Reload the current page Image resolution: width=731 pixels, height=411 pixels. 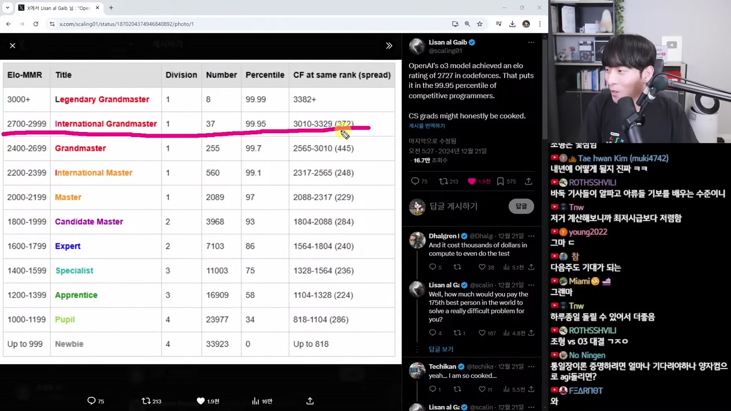(x=36, y=24)
